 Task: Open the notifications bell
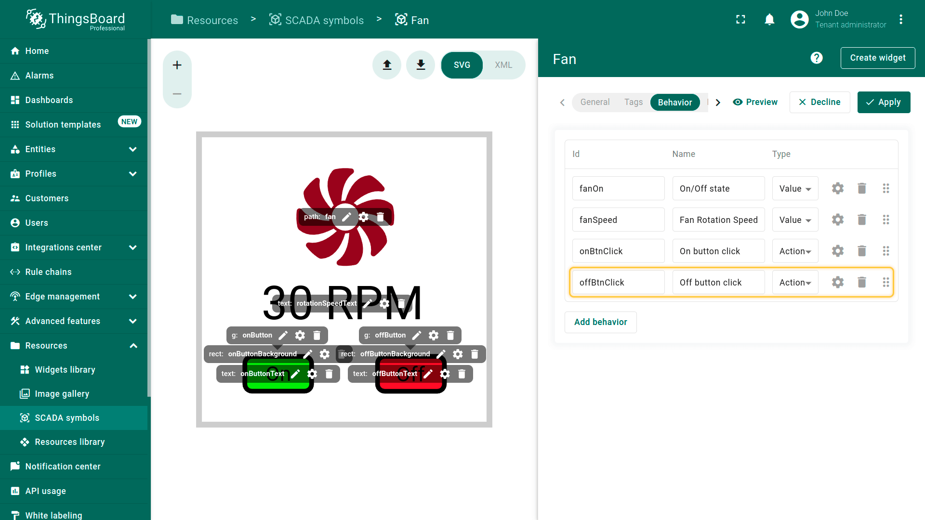coord(769,20)
